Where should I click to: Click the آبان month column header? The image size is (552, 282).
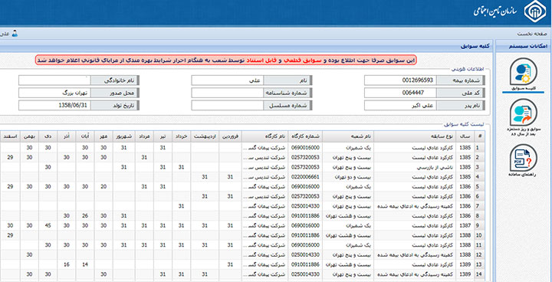tap(85, 136)
